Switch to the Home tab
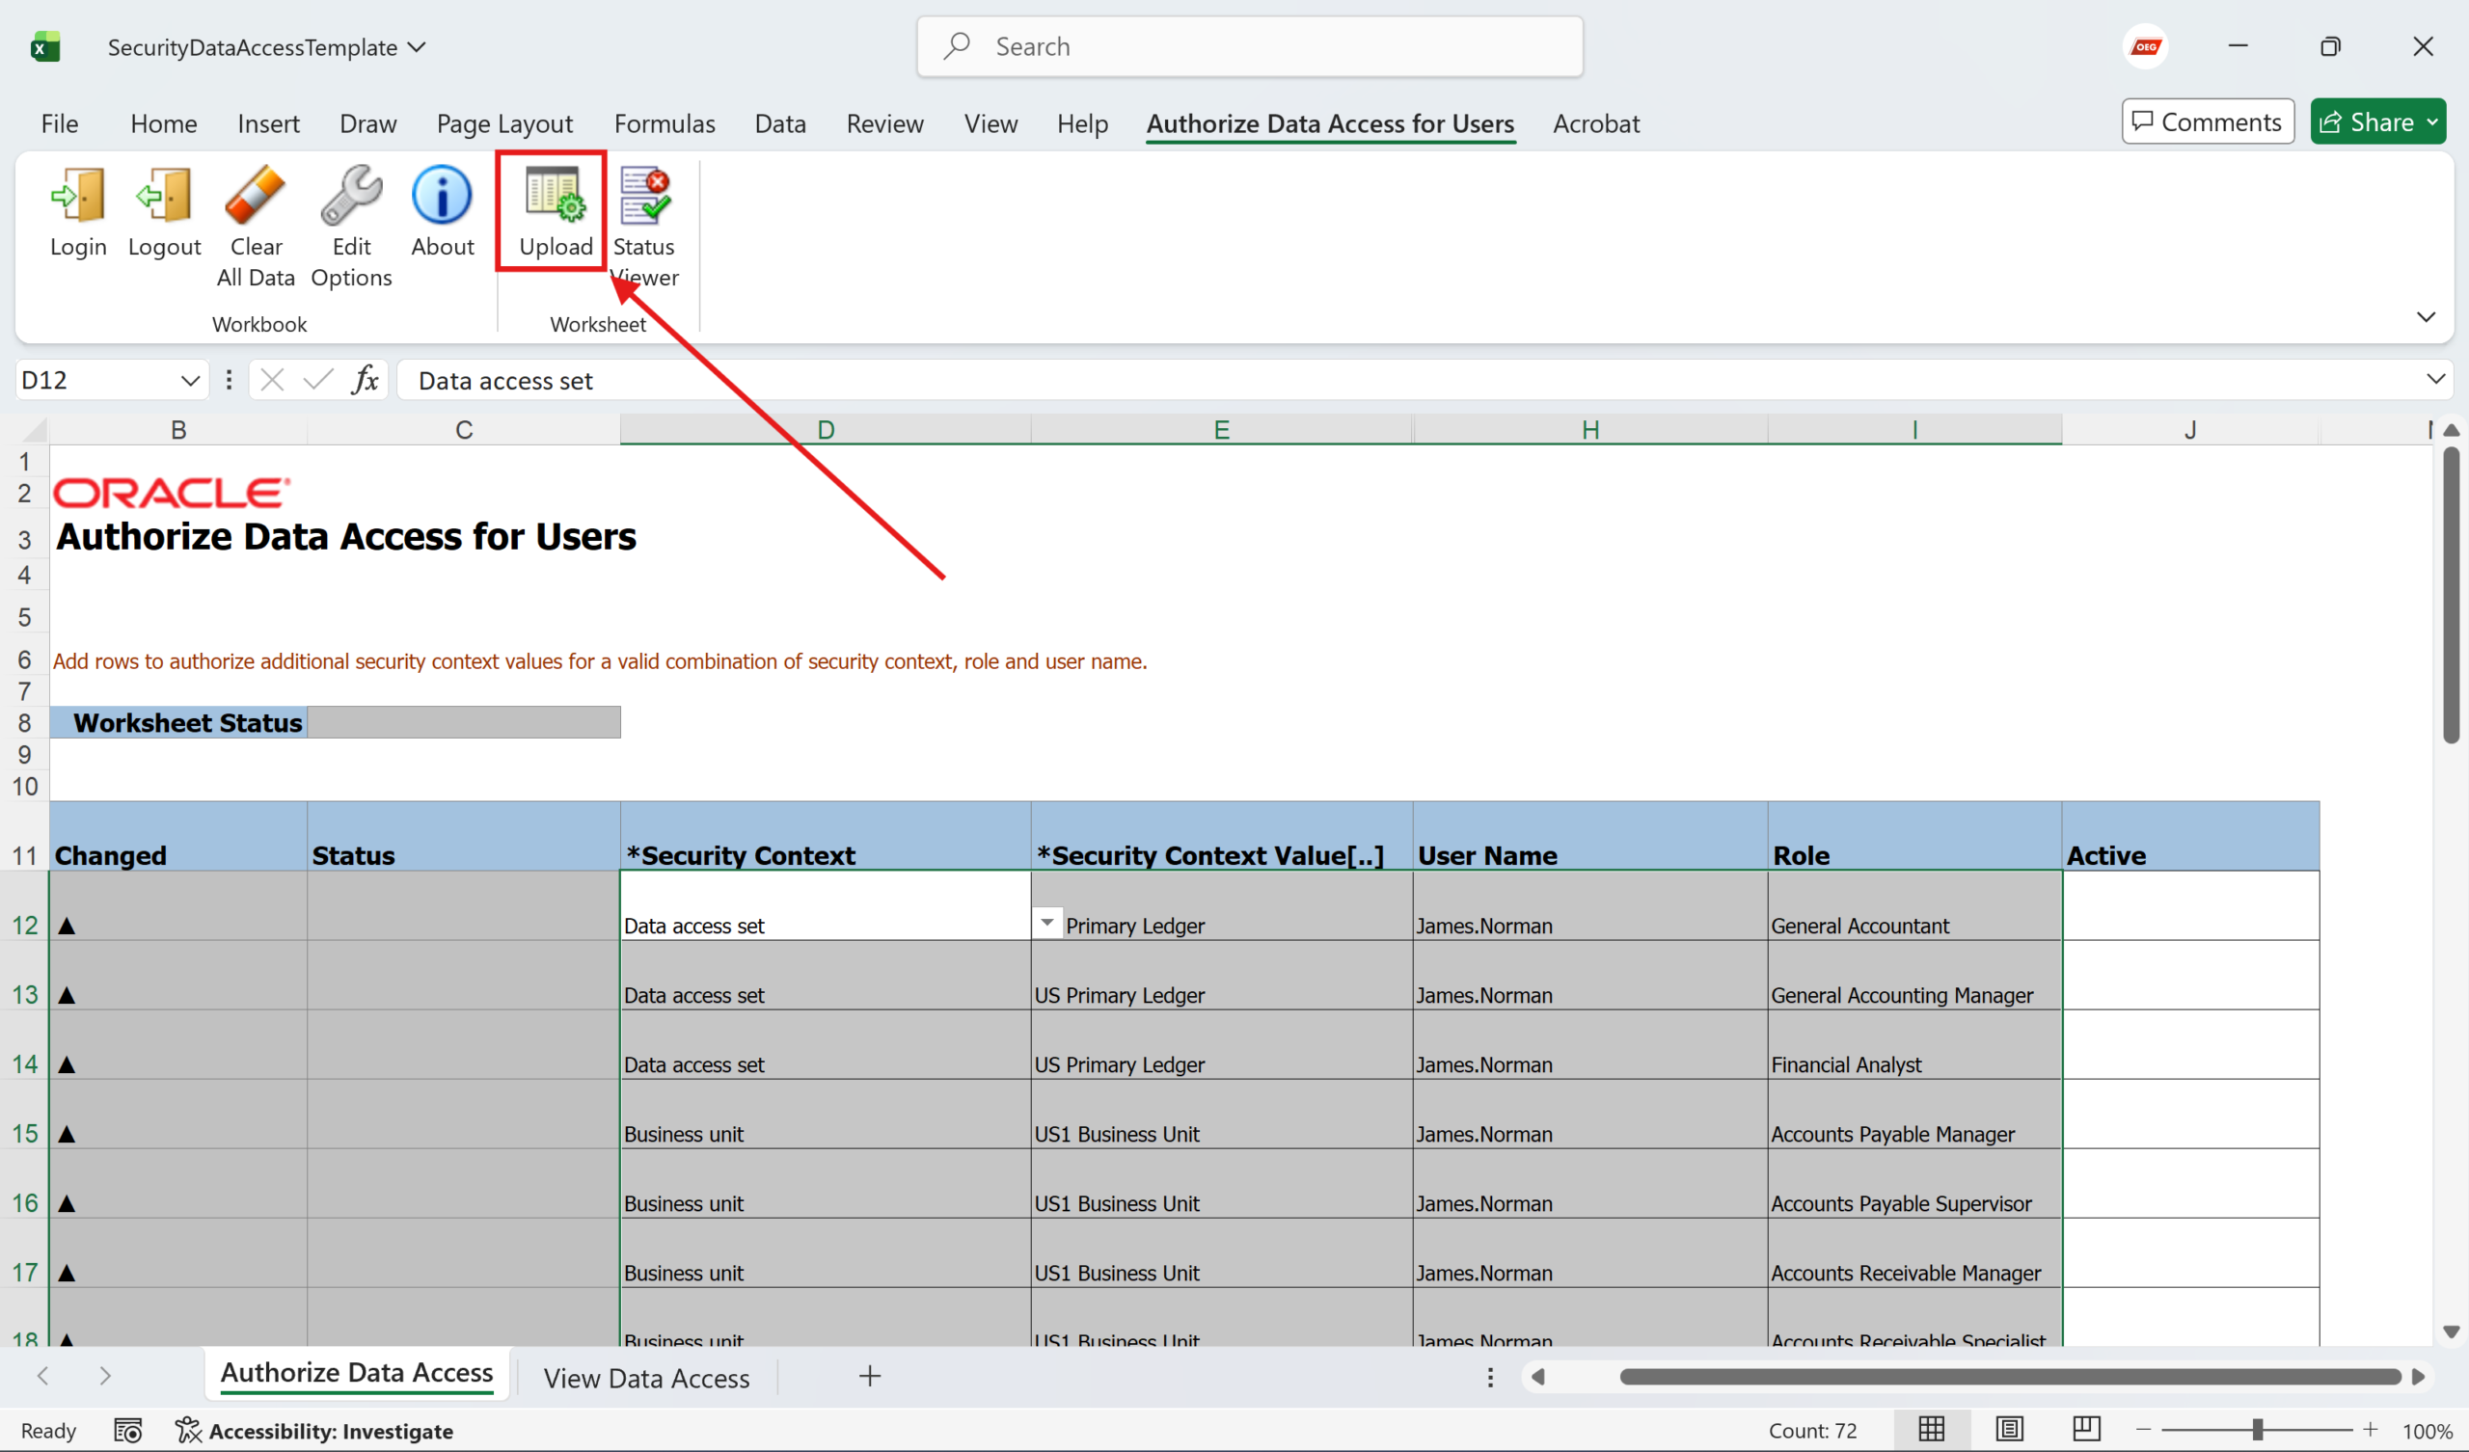The image size is (2469, 1452). 164,123
